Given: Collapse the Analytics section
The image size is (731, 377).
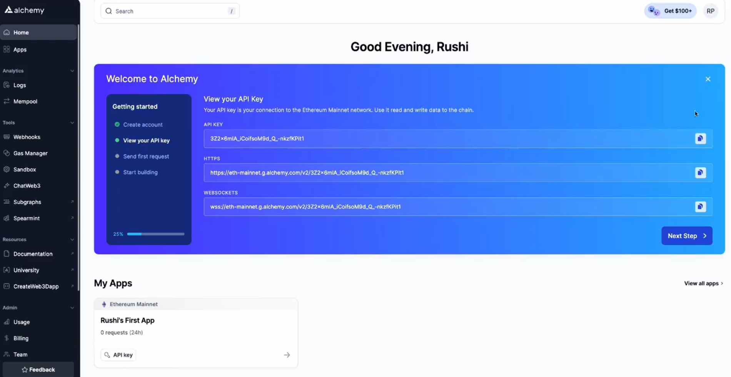Looking at the screenshot, I should pyautogui.click(x=72, y=70).
